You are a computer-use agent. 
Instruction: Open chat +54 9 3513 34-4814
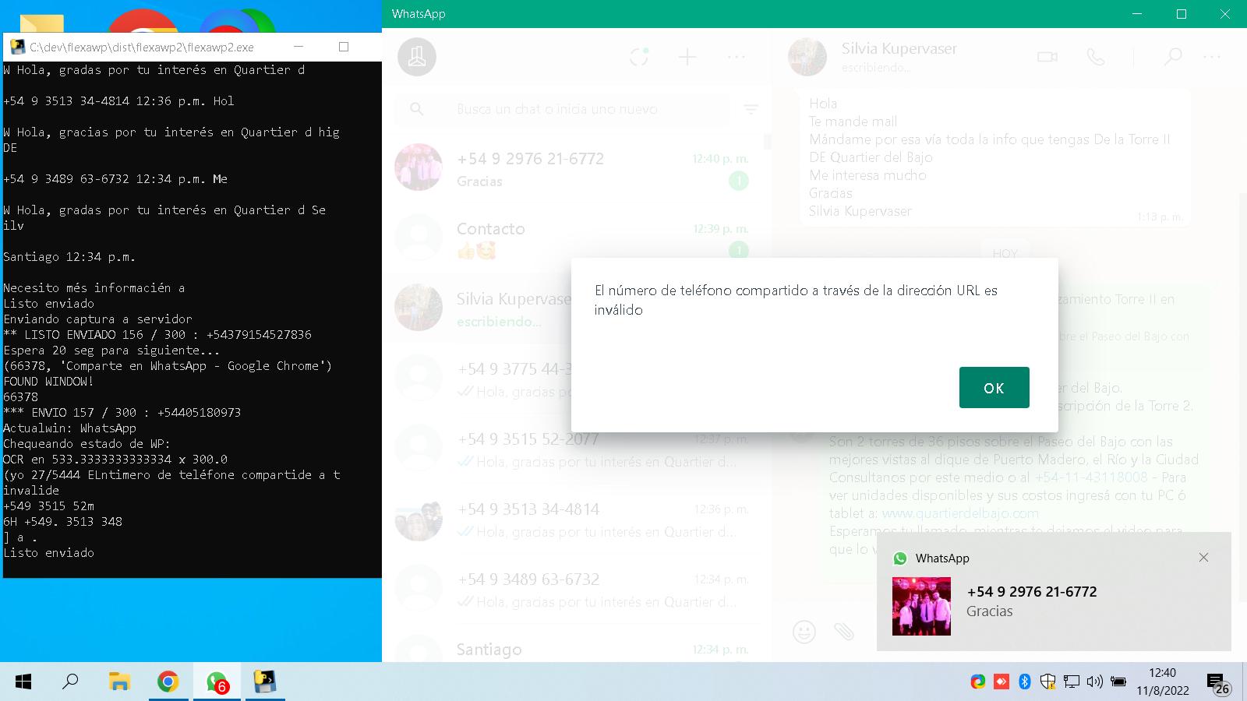(x=573, y=518)
